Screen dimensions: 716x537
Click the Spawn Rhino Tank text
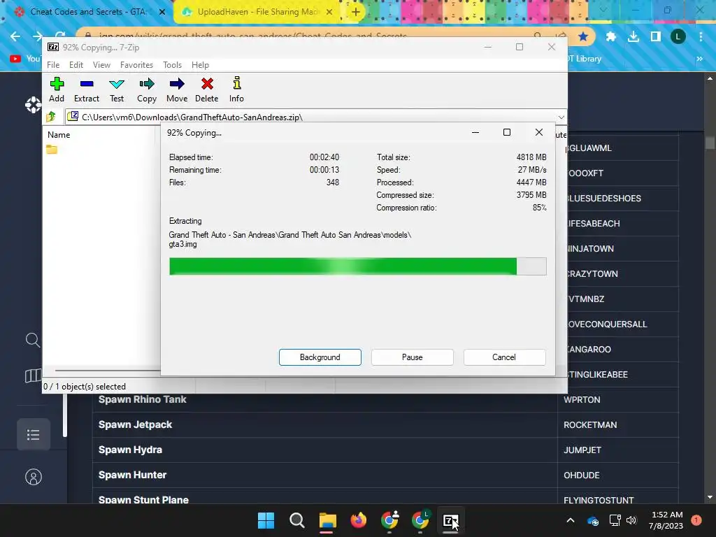143,399
